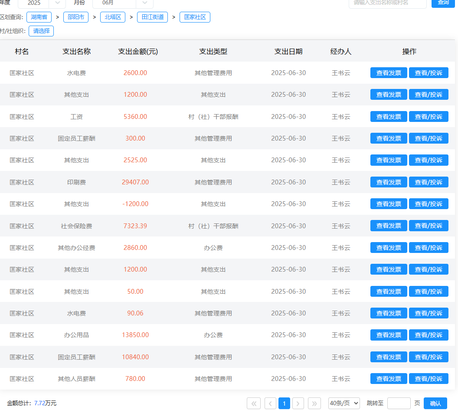458x410 pixels.
Task: Click the 7323.39 amount cell
Action: tap(135, 226)
